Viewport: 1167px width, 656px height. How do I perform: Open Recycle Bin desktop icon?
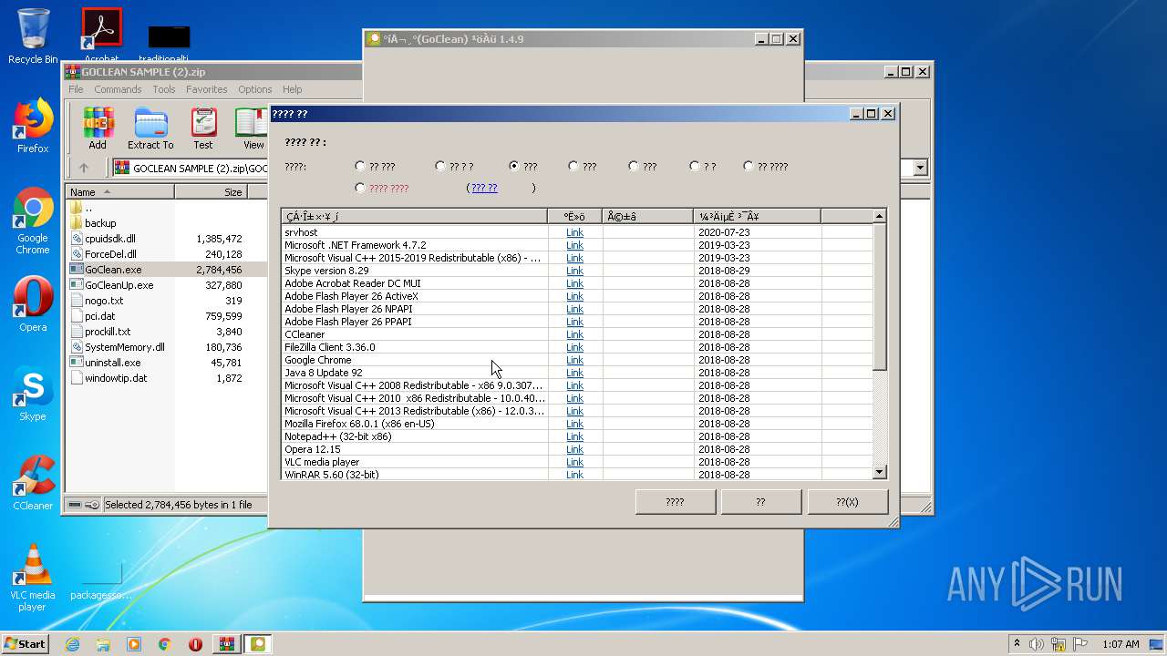tap(33, 36)
